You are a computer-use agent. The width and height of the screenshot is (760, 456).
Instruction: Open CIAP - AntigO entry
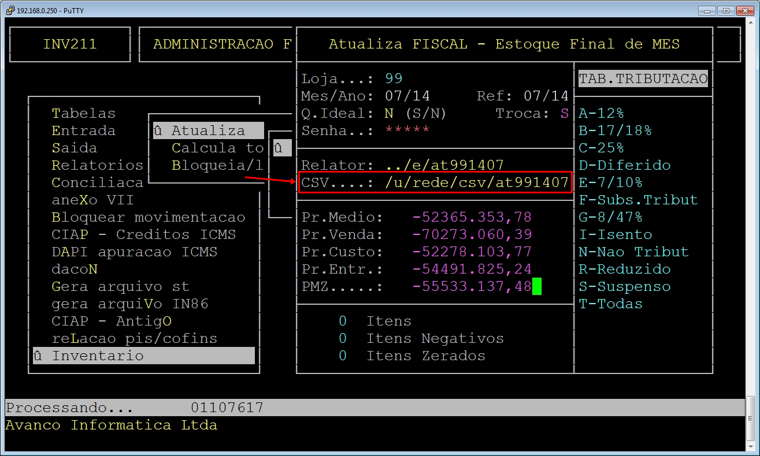point(112,321)
